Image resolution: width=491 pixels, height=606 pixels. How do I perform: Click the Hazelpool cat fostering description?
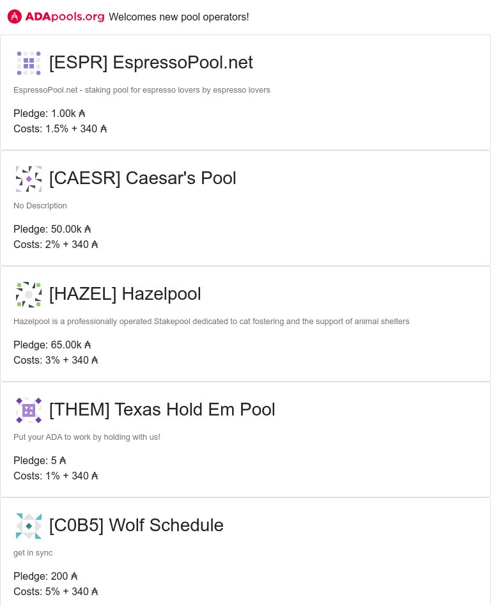coord(212,322)
